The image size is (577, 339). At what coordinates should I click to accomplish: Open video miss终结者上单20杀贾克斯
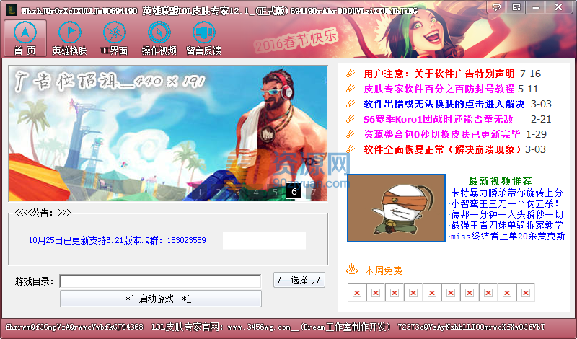click(x=508, y=236)
